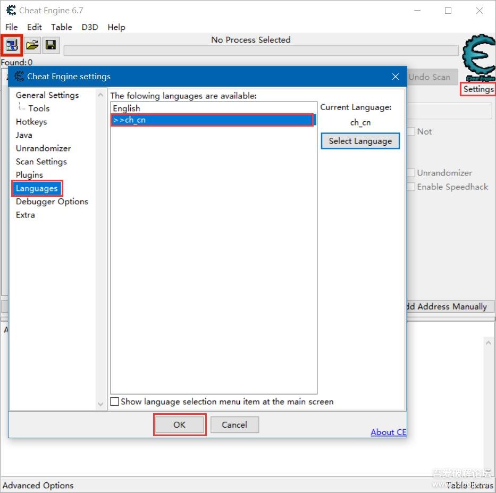Click settings tree scrollbar up arrow
496x493 pixels.
(100, 95)
